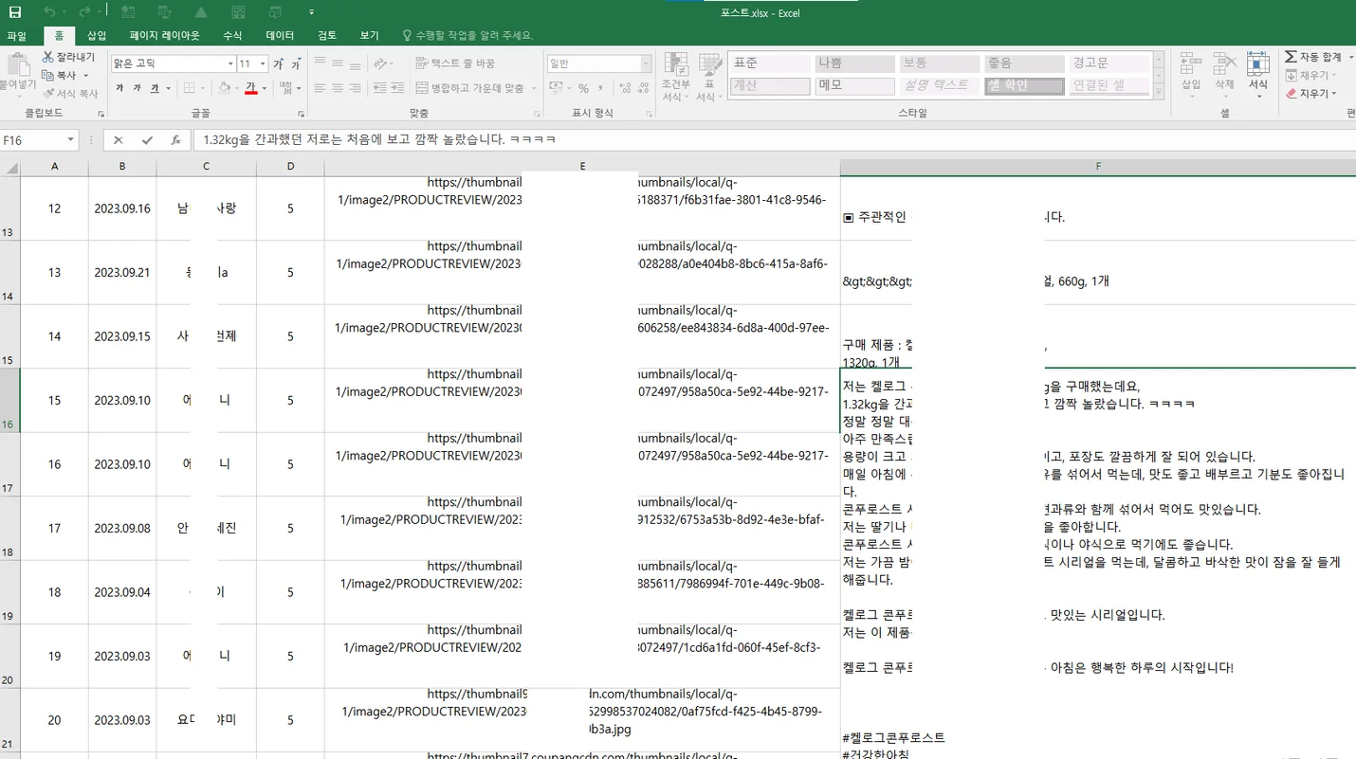
Task: Toggle bold 가 formatting
Action: pos(119,88)
